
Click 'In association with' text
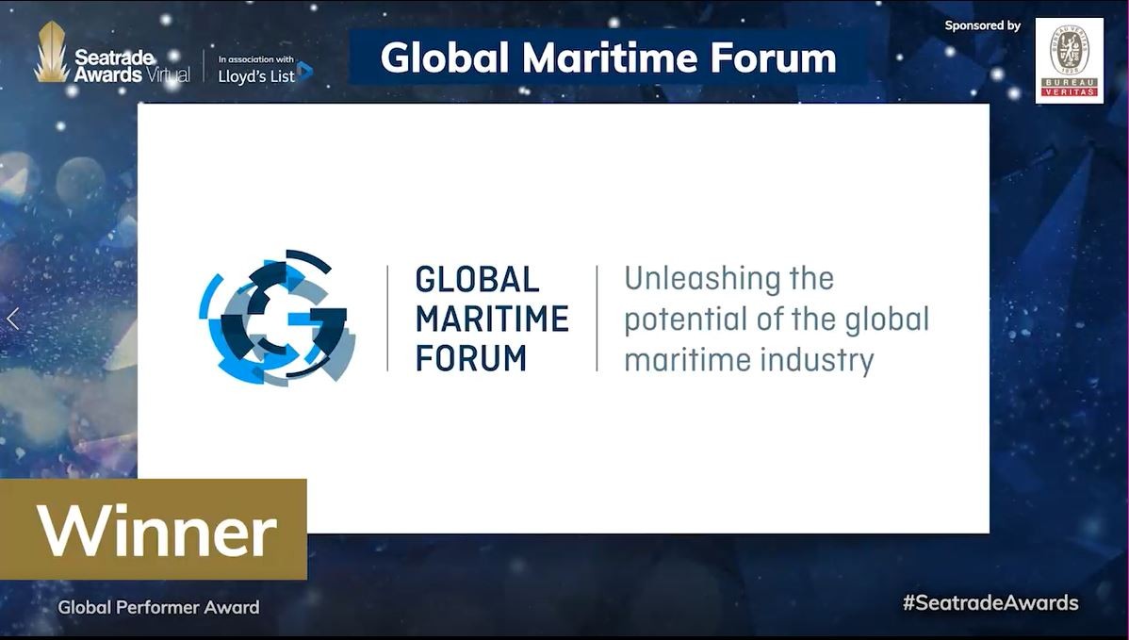[255, 59]
